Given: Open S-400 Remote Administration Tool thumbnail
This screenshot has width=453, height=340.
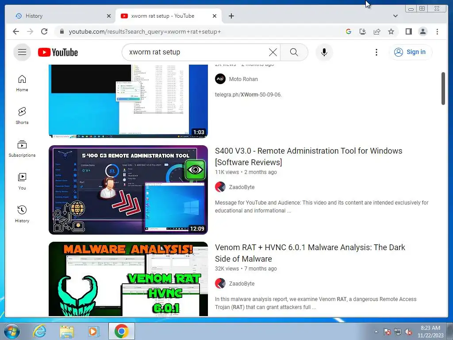Looking at the screenshot, I should coord(128,189).
